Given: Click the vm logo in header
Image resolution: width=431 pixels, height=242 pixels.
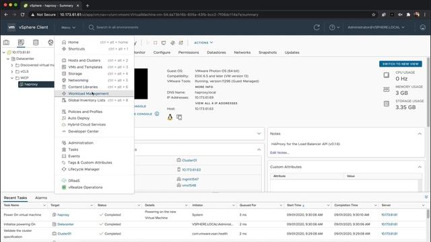Looking at the screenshot, I should [x=11, y=27].
